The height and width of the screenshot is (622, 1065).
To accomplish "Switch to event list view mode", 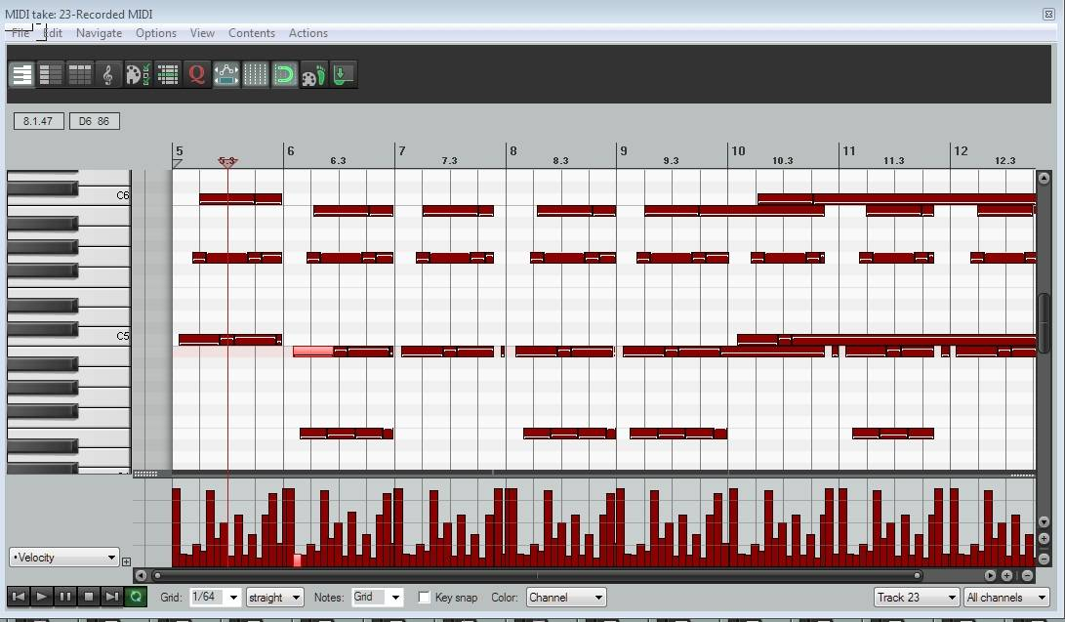I will pyautogui.click(x=79, y=74).
